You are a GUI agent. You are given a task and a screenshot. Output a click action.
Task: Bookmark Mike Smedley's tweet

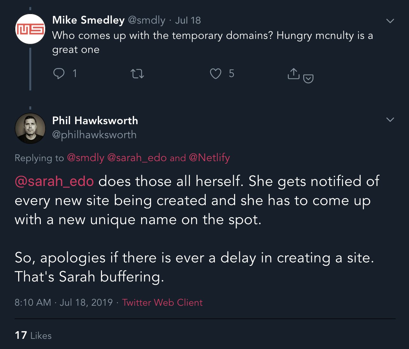tap(308, 78)
